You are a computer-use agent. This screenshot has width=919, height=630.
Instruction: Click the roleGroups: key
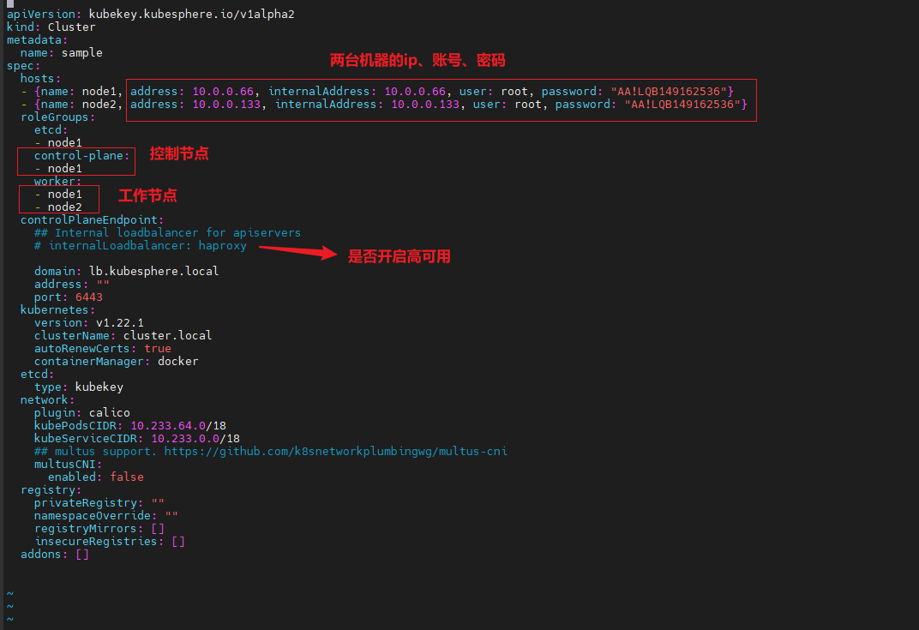(57, 117)
